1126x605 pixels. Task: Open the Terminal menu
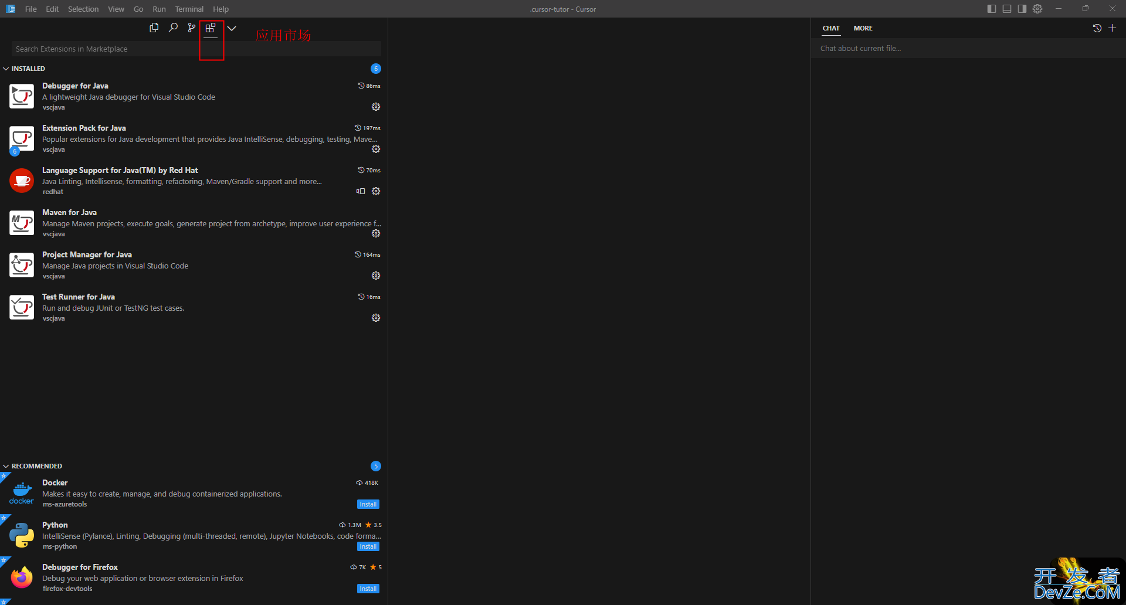189,9
